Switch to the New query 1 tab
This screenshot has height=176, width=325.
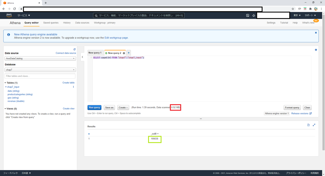click(x=95, y=53)
